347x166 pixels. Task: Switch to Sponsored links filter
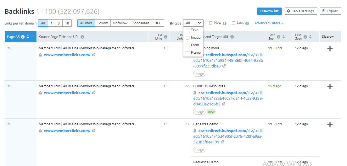(x=141, y=23)
